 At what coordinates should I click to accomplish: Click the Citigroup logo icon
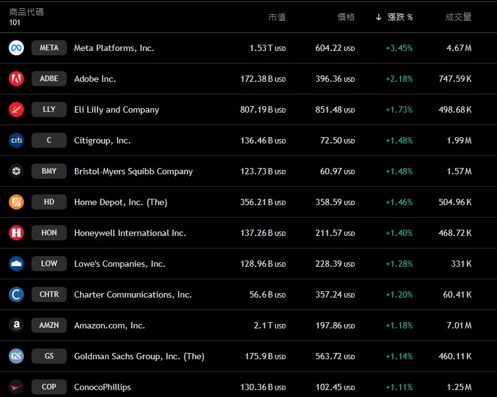[16, 140]
